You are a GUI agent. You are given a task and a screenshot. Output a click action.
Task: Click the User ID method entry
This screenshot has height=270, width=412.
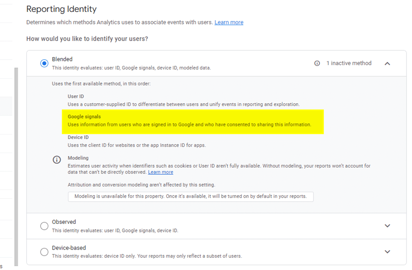click(169, 100)
